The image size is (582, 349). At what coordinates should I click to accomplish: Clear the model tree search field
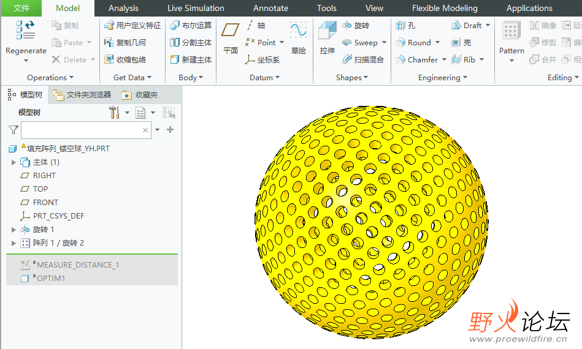[145, 130]
